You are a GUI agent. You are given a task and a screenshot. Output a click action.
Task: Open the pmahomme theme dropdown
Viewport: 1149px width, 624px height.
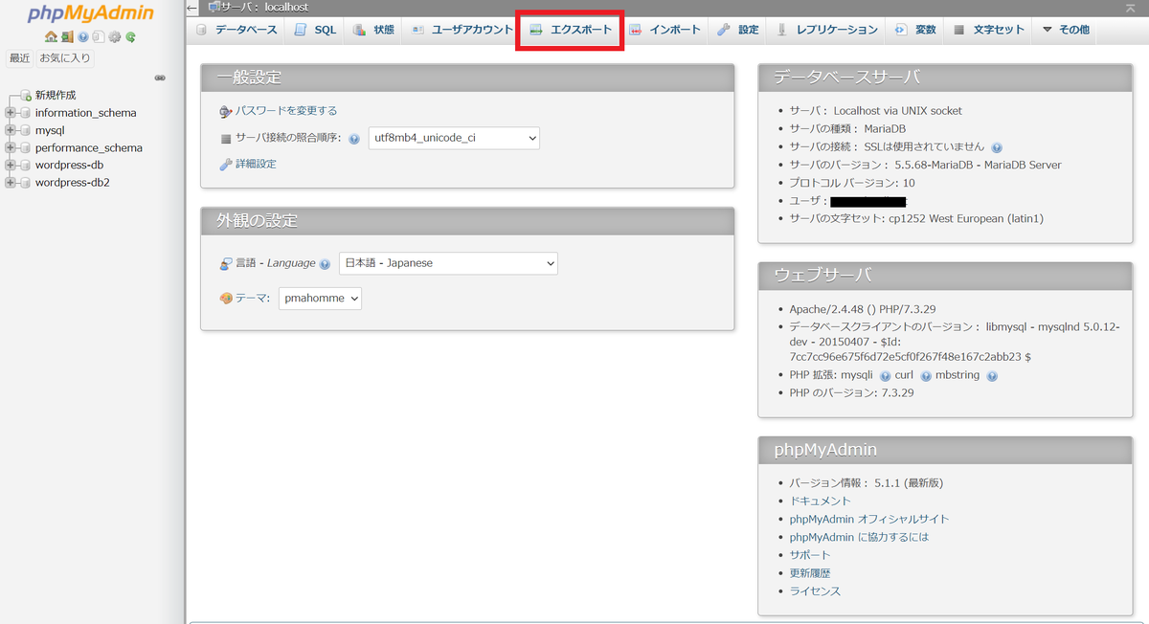[x=321, y=299]
